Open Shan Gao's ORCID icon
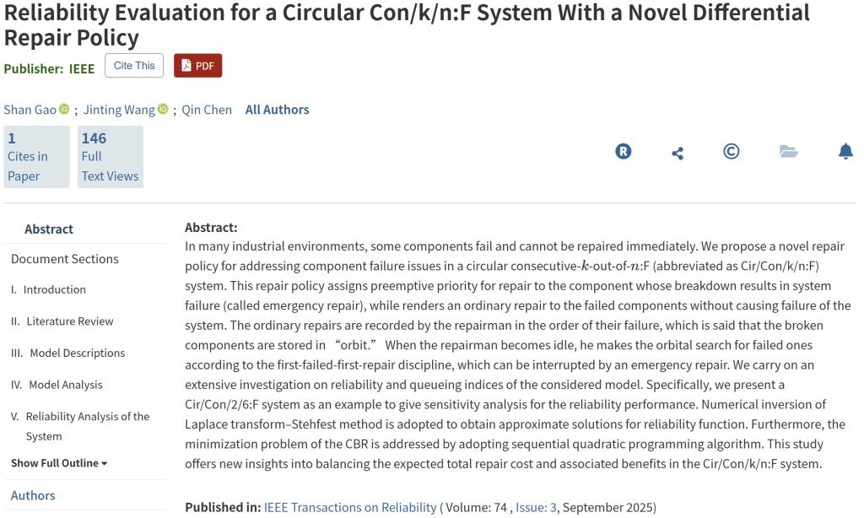864x518 pixels. [64, 110]
